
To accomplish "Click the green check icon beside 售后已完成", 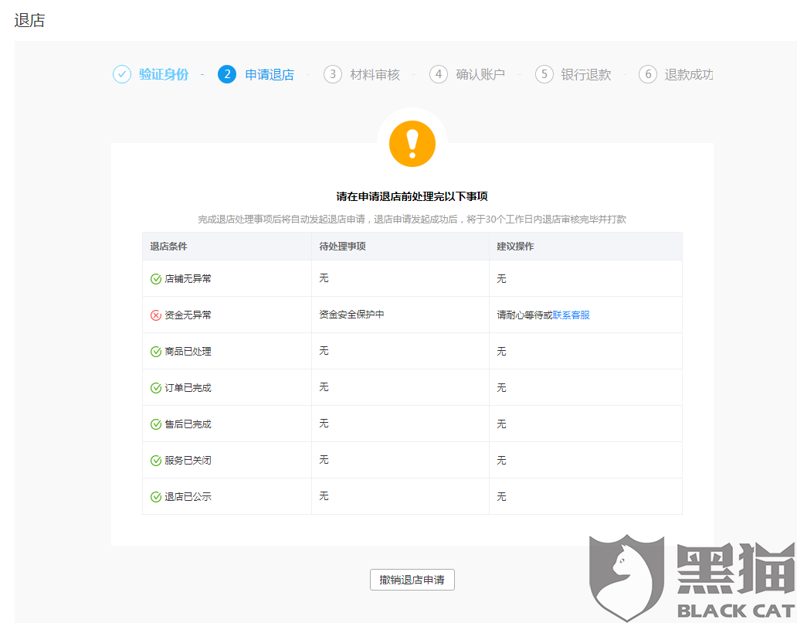I will tap(155, 424).
